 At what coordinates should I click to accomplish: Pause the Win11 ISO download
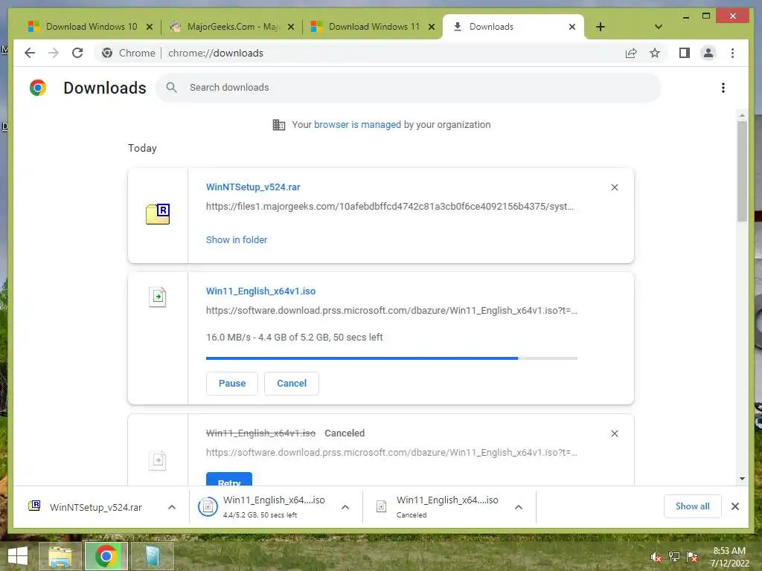pos(232,383)
